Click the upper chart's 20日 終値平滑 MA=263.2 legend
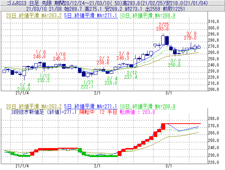225x170 pixels. (x=34, y=15)
